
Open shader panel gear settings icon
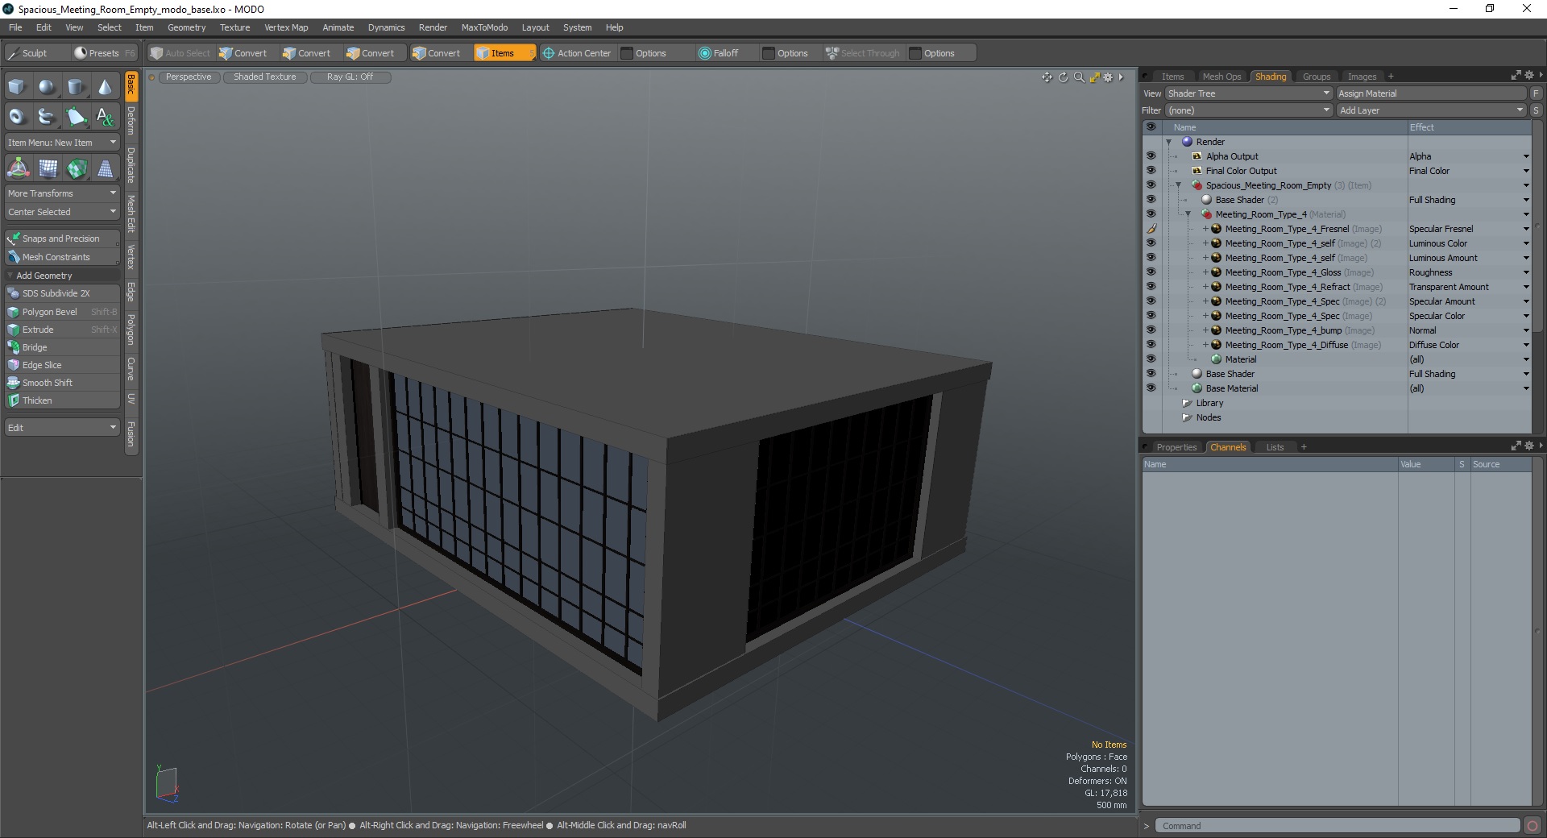tap(1528, 75)
